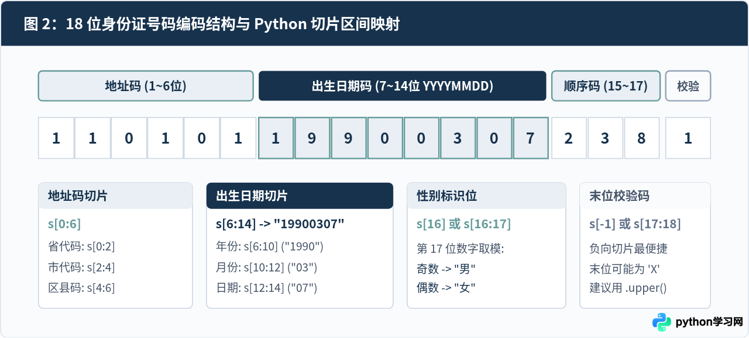Open the '性别标识位' card header
This screenshot has width=749, height=338.
[x=486, y=196]
